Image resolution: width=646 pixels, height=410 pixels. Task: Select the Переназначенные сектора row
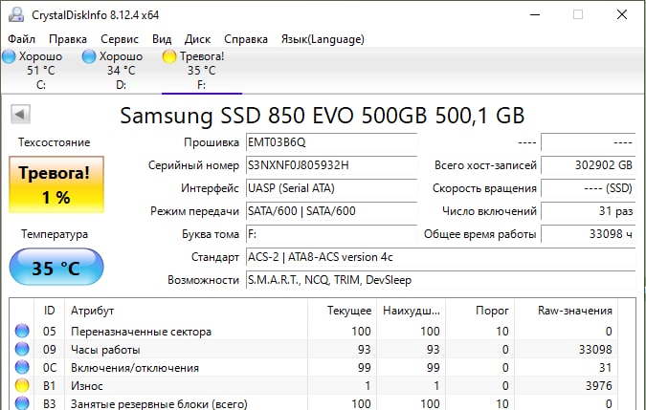click(313, 331)
